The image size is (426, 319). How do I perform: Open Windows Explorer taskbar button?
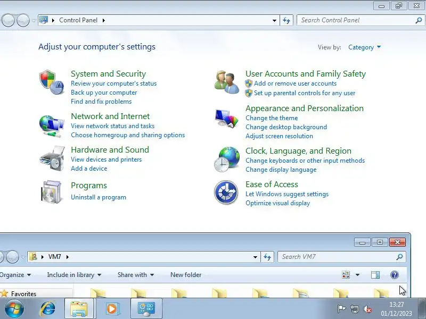click(79, 309)
